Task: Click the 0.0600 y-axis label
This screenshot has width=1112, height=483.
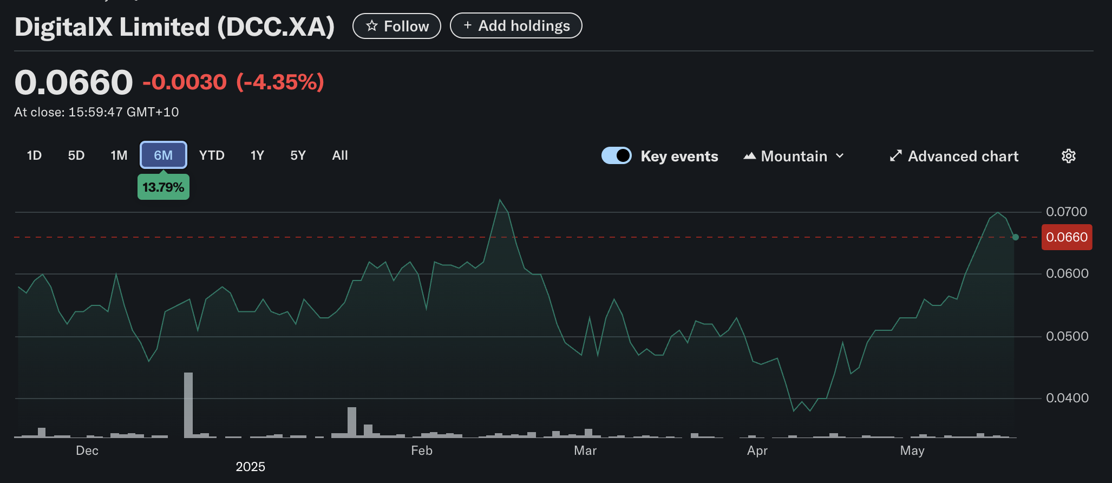Action: coord(1067,273)
